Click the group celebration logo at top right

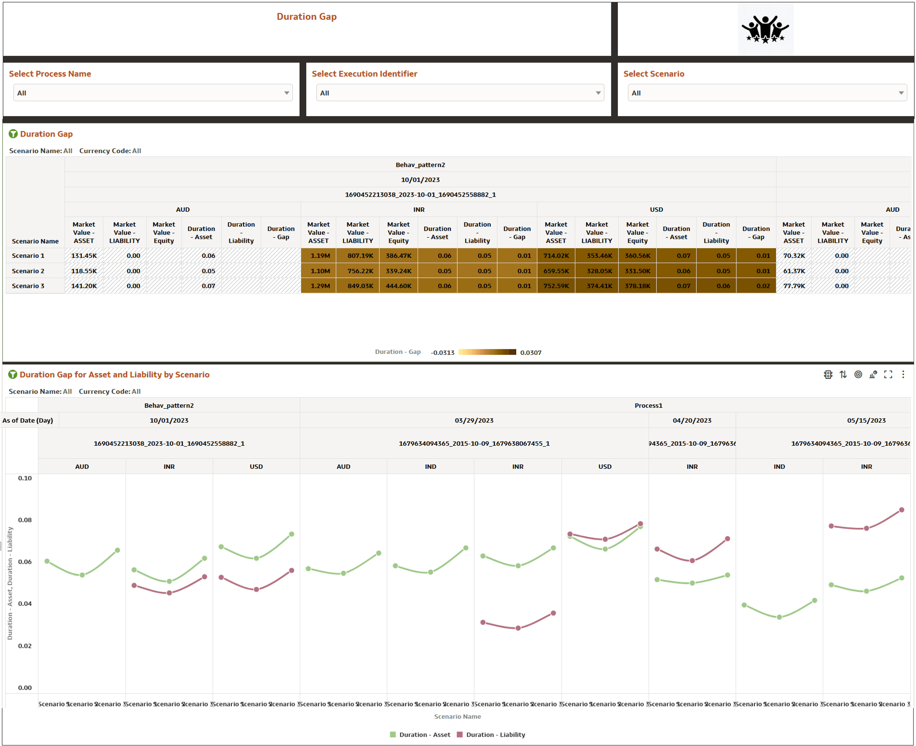pyautogui.click(x=765, y=29)
